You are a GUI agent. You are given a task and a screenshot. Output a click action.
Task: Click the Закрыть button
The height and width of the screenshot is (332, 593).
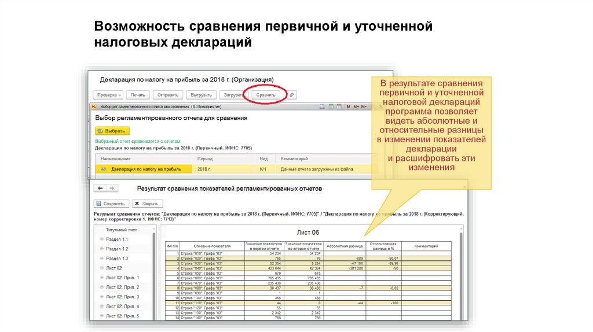tap(148, 204)
